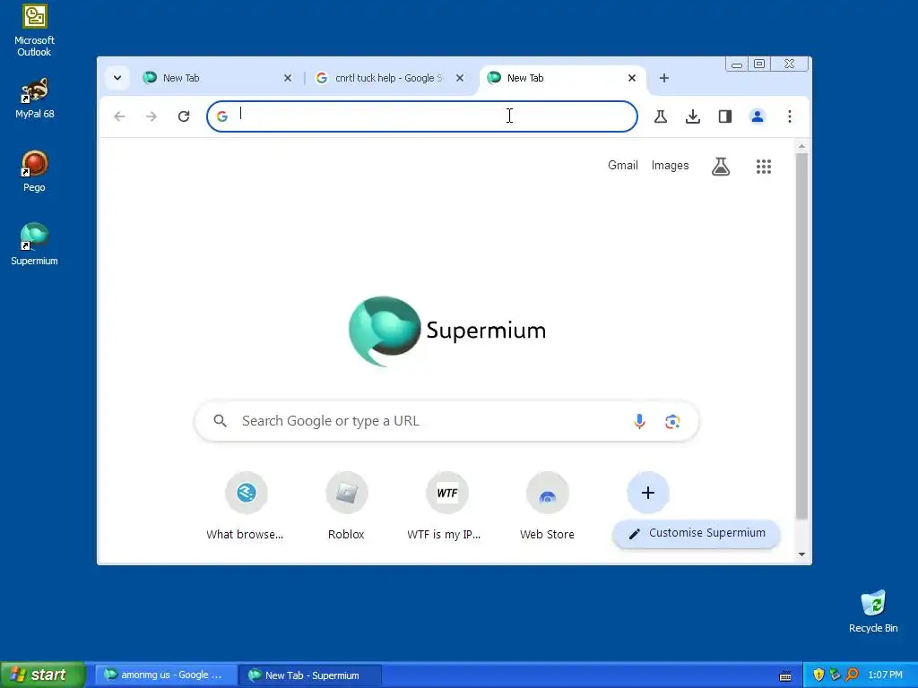Open a new tab with plus button
918x688 pixels.
(x=664, y=78)
